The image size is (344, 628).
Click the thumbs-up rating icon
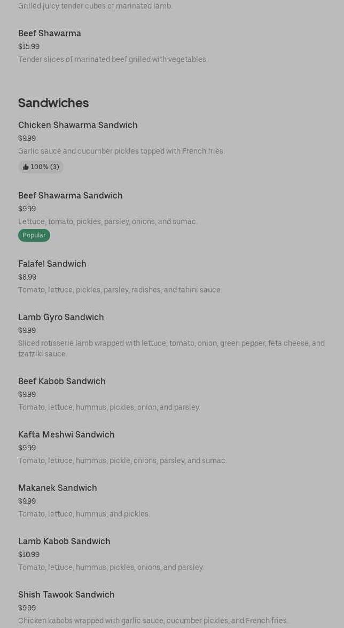26,167
